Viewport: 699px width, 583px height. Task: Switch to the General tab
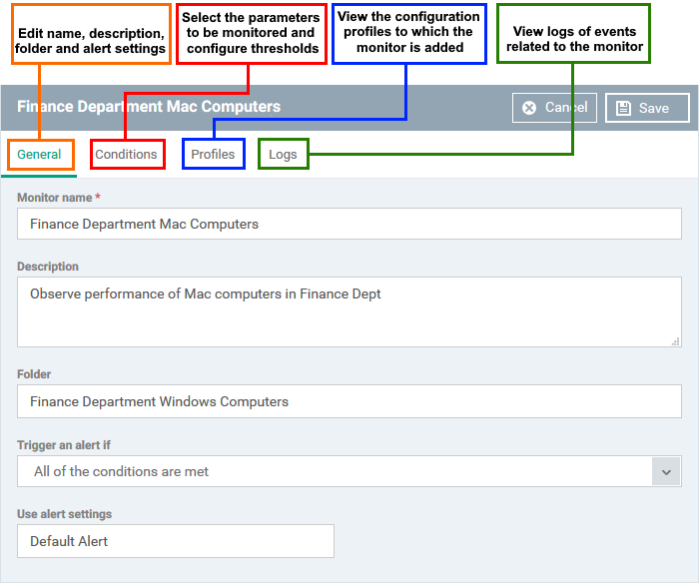tap(39, 154)
